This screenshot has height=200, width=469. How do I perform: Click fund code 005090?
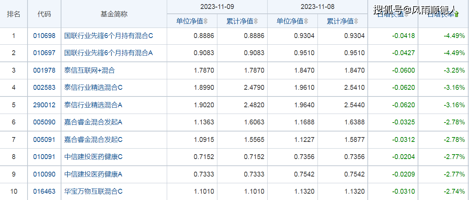click(44, 122)
